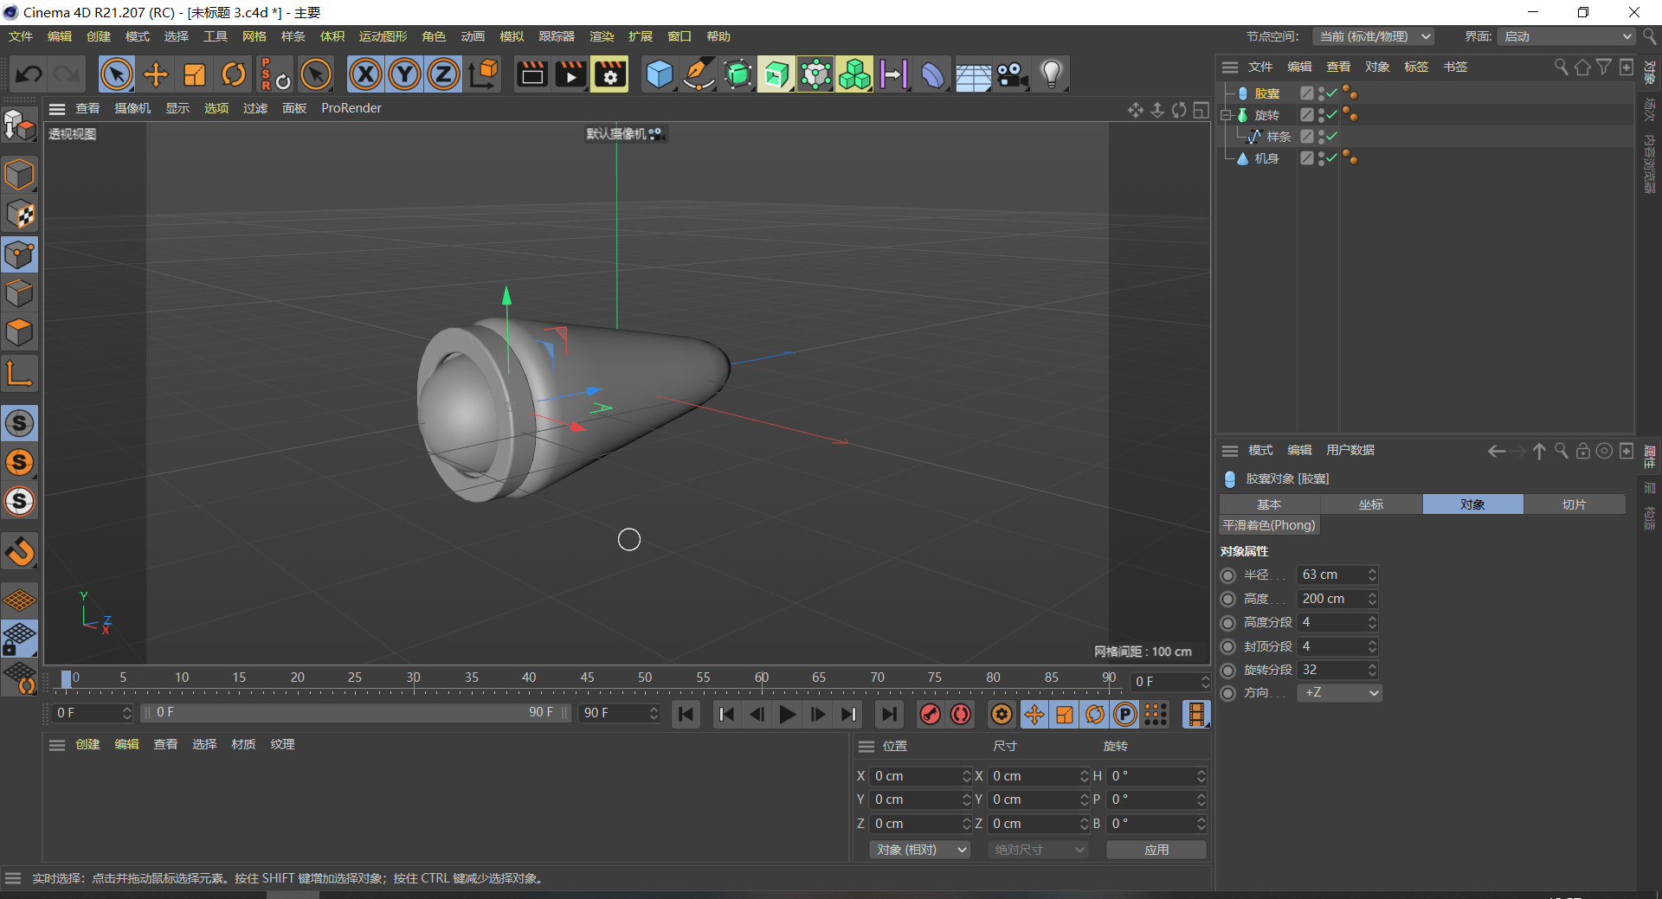
Task: Select the Move tool in top toolbar
Action: (x=156, y=75)
